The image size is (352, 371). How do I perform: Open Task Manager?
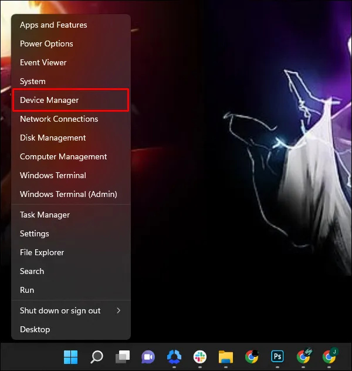tap(71, 215)
